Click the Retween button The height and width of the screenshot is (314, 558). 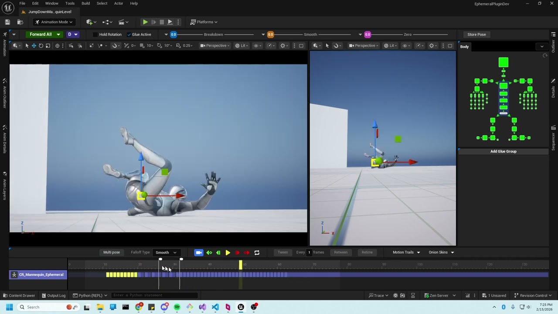point(341,253)
